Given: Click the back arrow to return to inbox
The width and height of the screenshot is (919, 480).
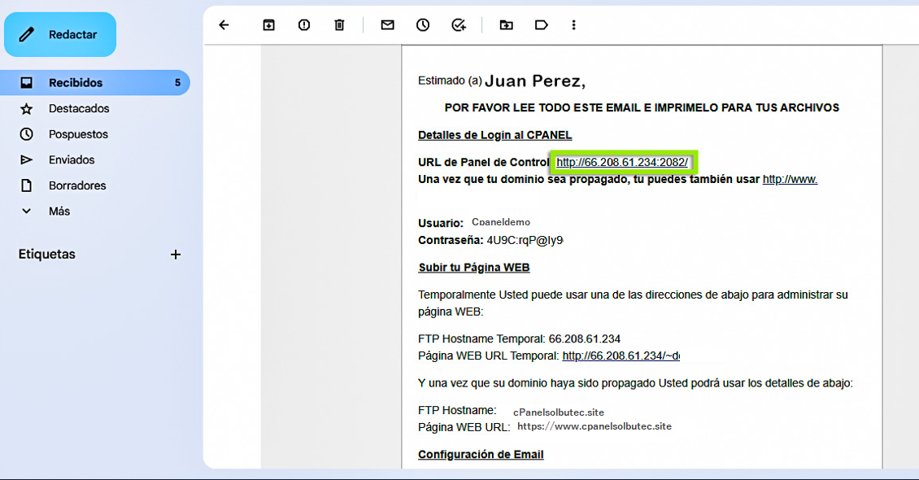Looking at the screenshot, I should point(224,25).
